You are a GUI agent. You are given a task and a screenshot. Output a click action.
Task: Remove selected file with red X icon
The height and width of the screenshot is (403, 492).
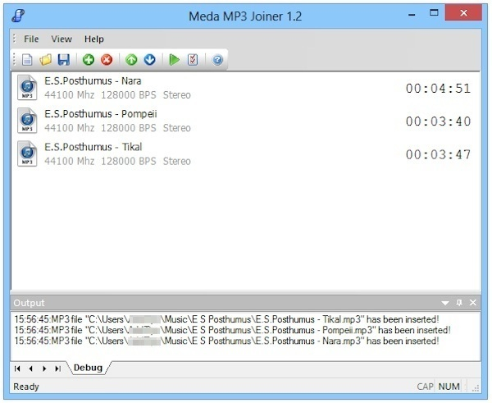point(107,59)
